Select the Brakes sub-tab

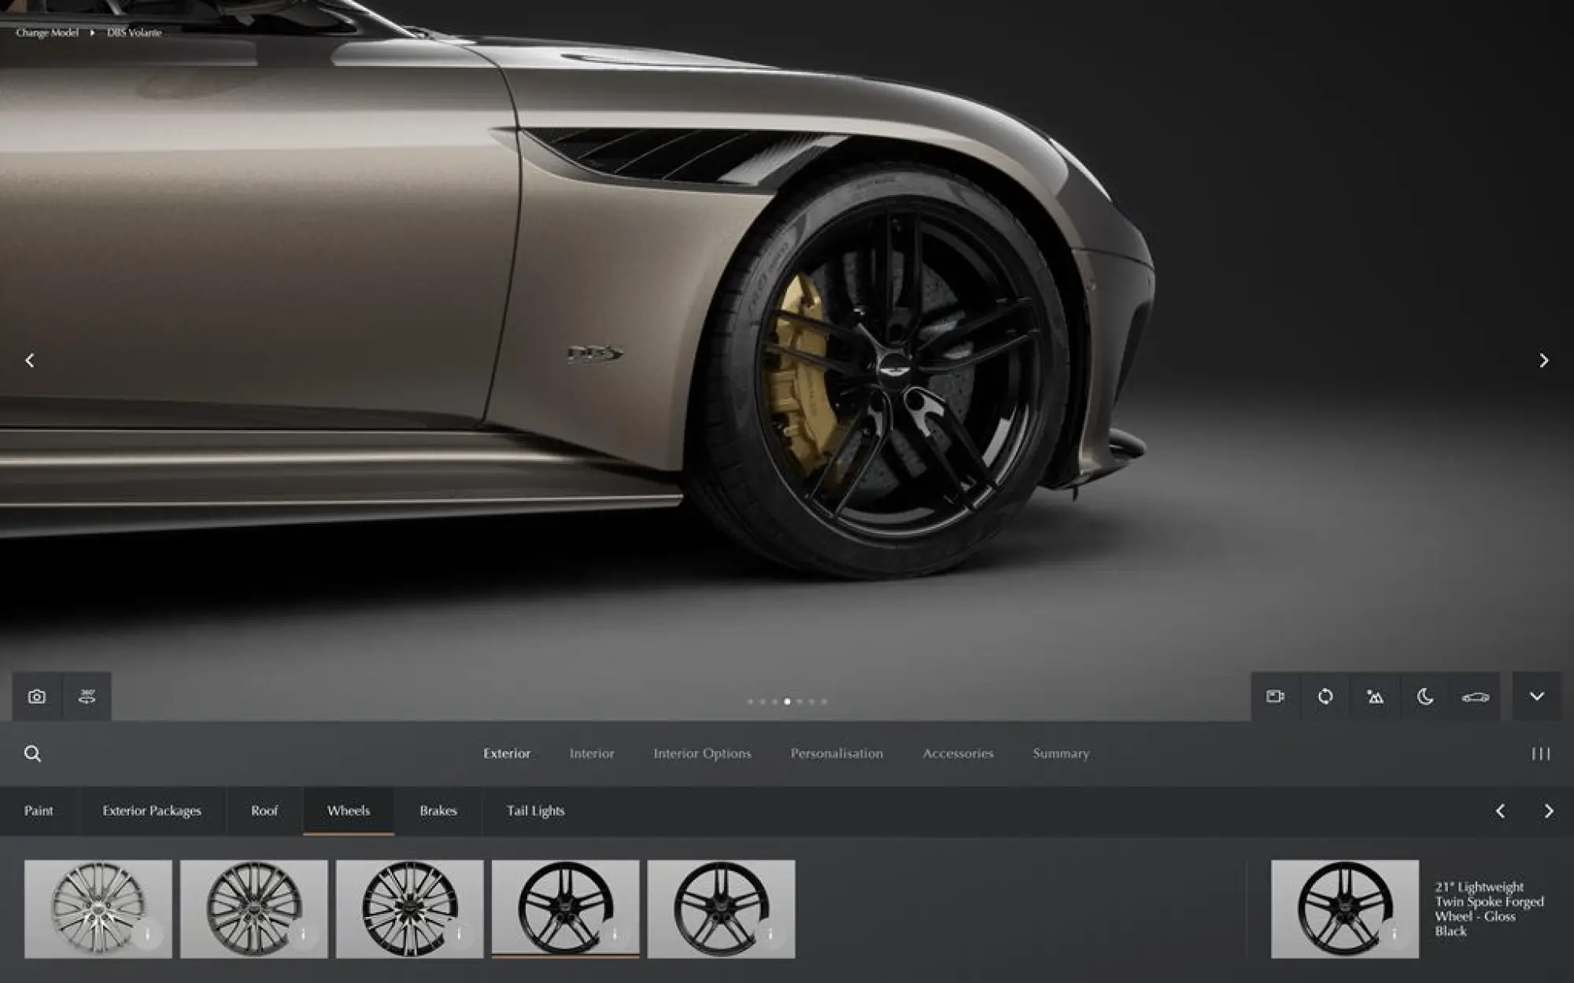click(x=438, y=811)
